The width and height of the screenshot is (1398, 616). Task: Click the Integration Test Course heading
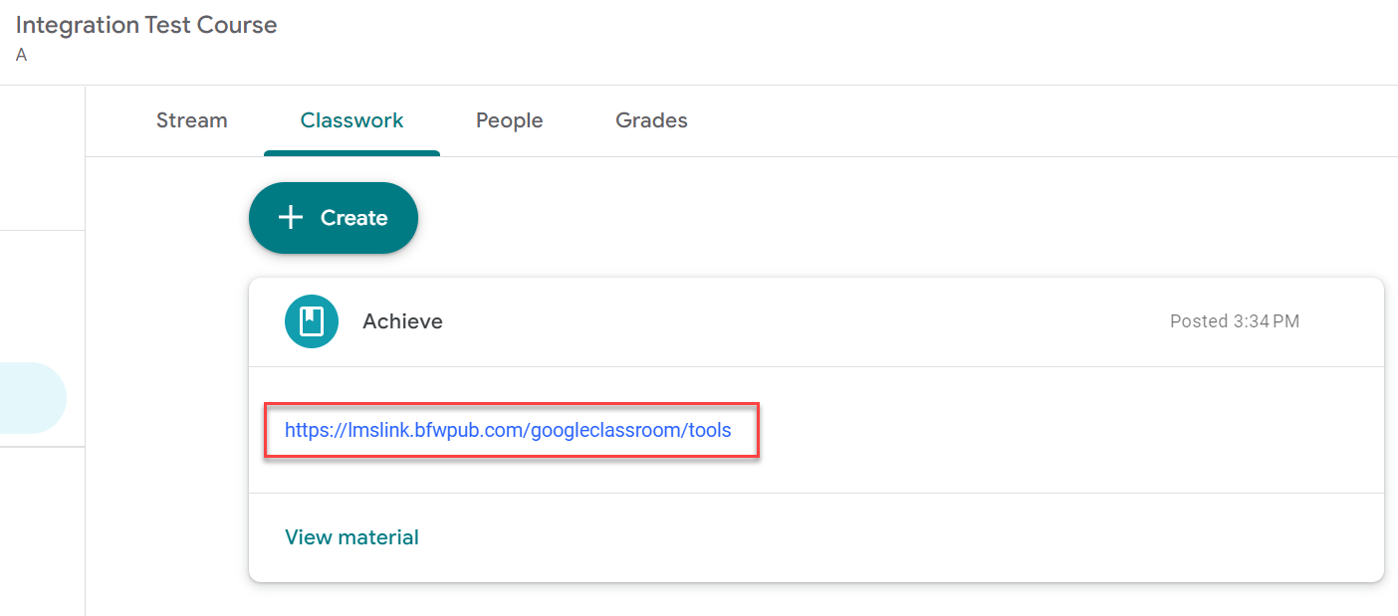[x=145, y=25]
